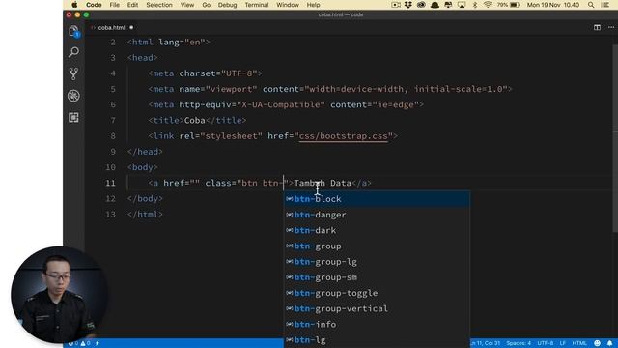Open the Search view in activity bar
Viewport: 618px width, 348px height.
point(73,52)
